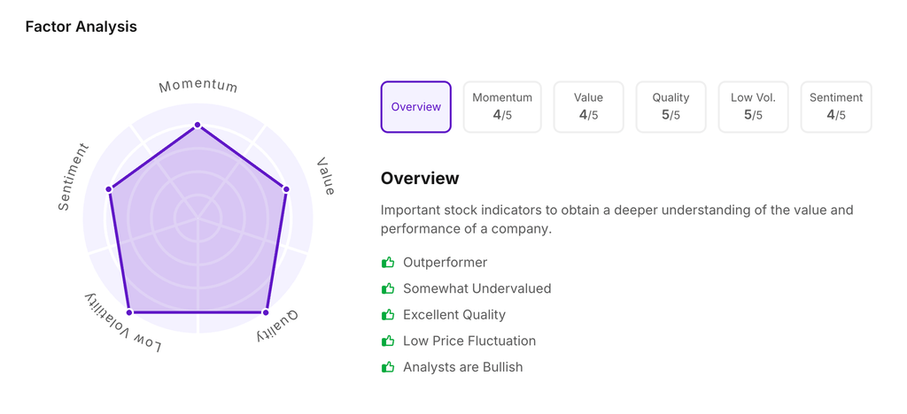Select the Low Vol. 5/5 tab

753,107
